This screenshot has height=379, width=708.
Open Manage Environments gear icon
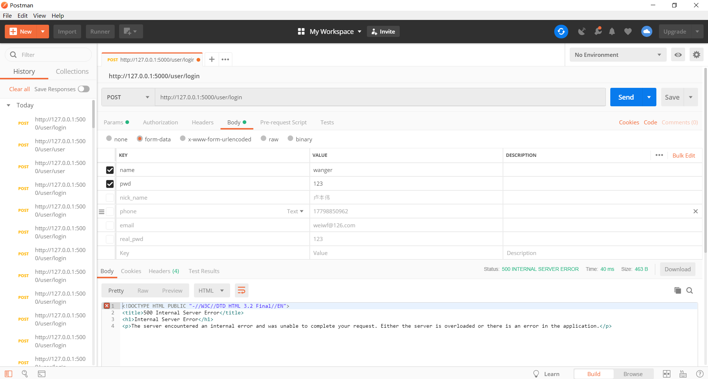(x=696, y=55)
